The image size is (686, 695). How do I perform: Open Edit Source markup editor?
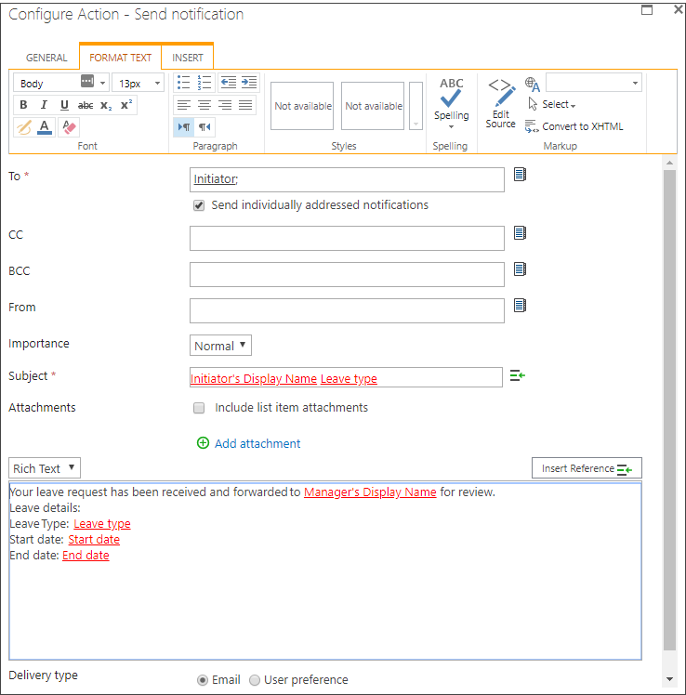(x=500, y=104)
